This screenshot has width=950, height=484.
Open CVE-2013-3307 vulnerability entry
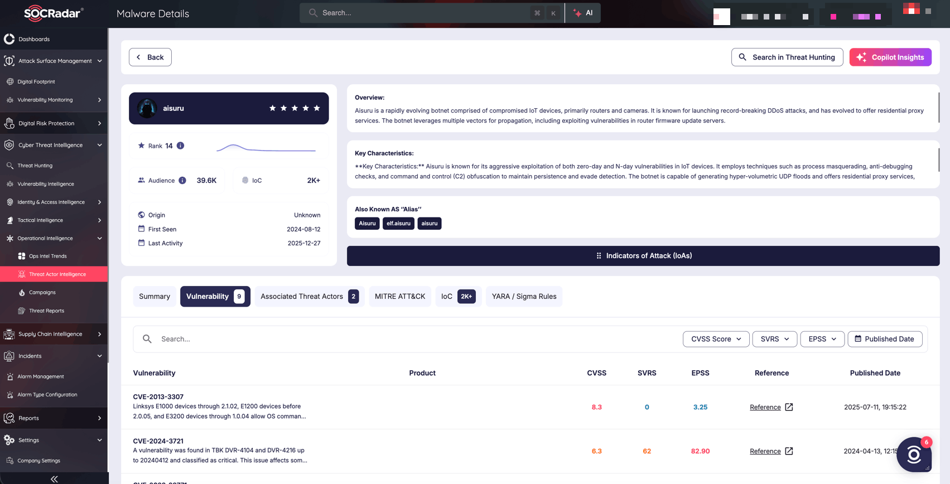[158, 397]
